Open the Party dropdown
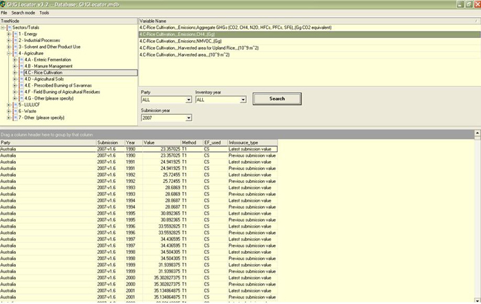Viewport: 481px width, 304px height. [x=188, y=100]
